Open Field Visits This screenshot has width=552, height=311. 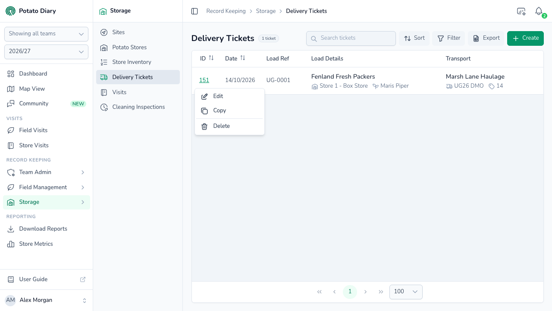[x=47, y=130]
